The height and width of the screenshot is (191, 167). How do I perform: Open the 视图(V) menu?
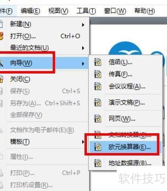click(x=58, y=11)
